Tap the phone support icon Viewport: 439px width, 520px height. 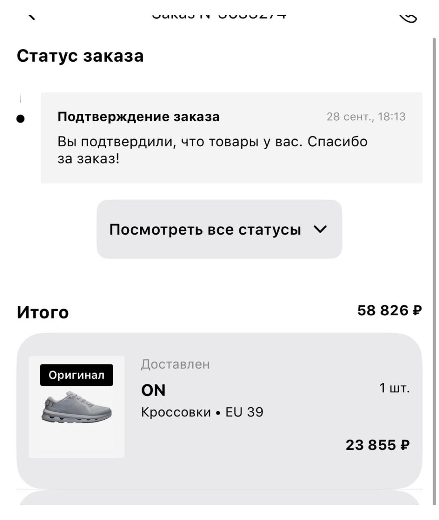click(407, 16)
